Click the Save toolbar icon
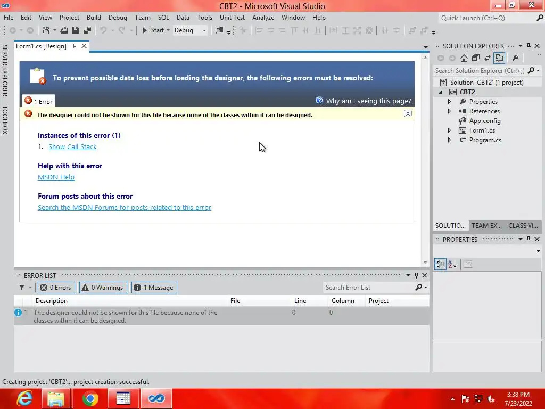The height and width of the screenshot is (409, 545). pos(76,30)
